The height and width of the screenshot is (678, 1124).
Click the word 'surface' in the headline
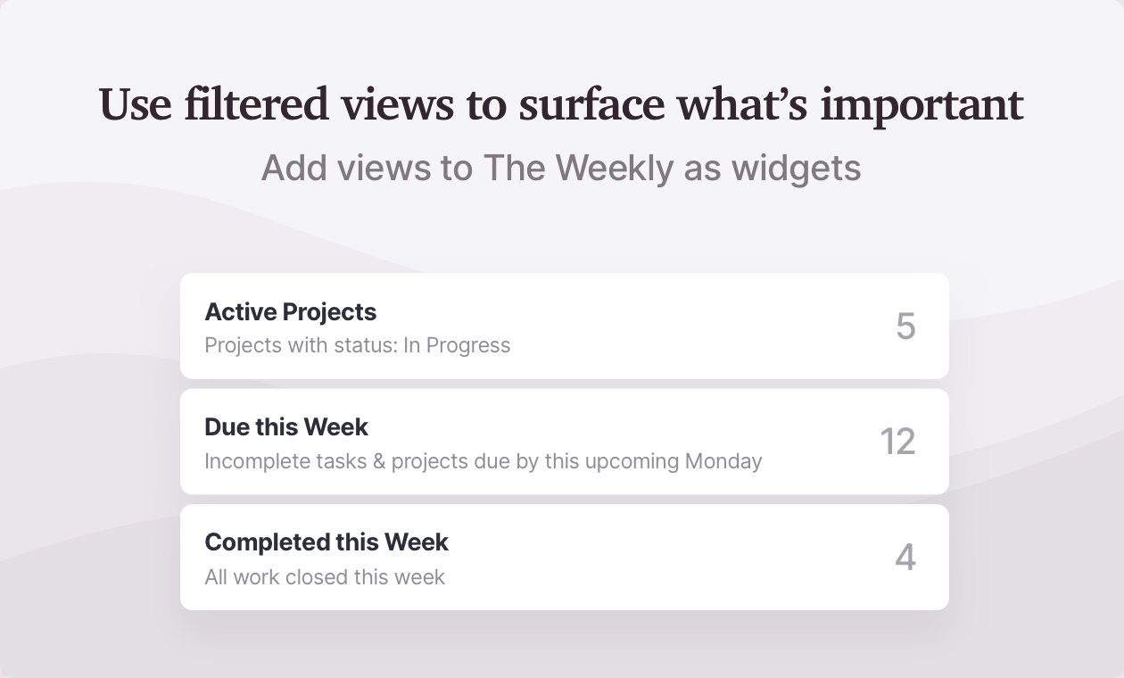(591, 104)
